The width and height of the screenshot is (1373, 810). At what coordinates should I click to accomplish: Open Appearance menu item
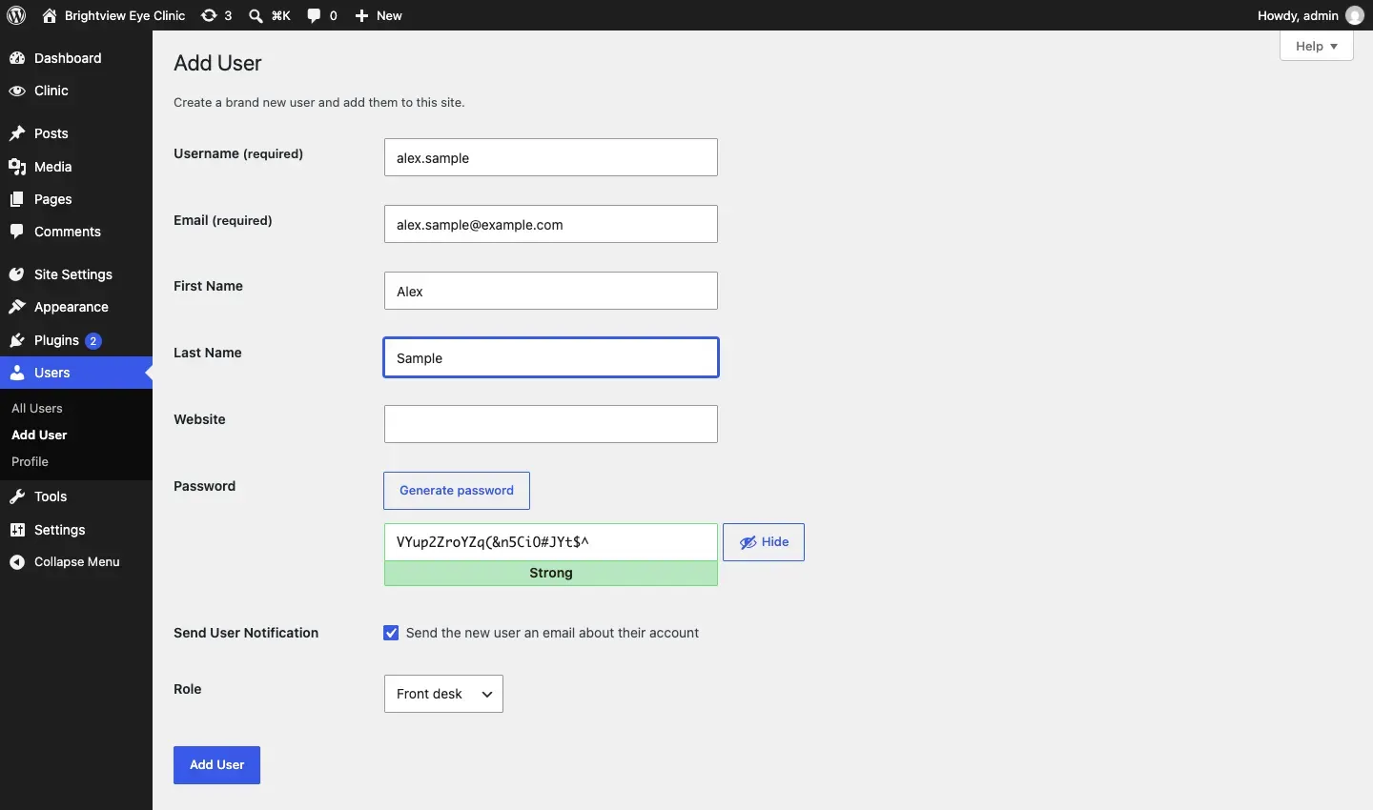tap(76, 307)
